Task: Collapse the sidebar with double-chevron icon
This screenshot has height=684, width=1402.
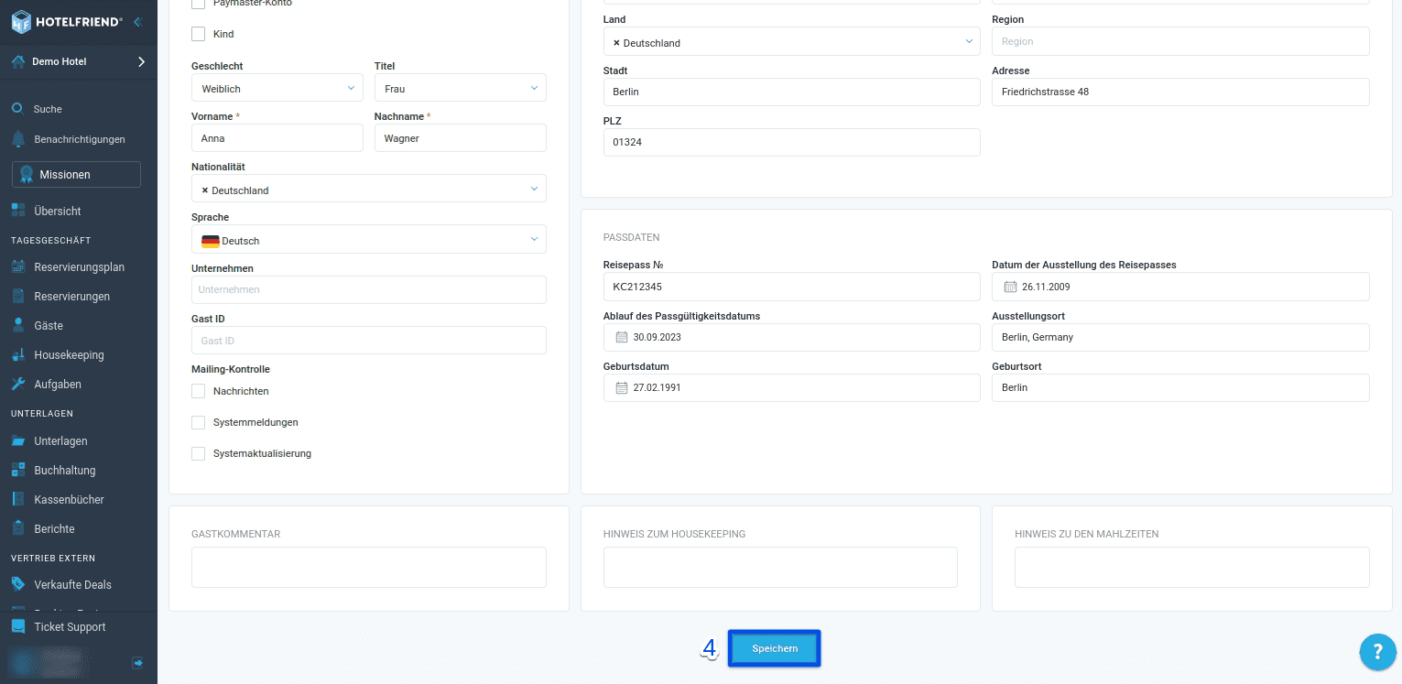Action: (137, 21)
